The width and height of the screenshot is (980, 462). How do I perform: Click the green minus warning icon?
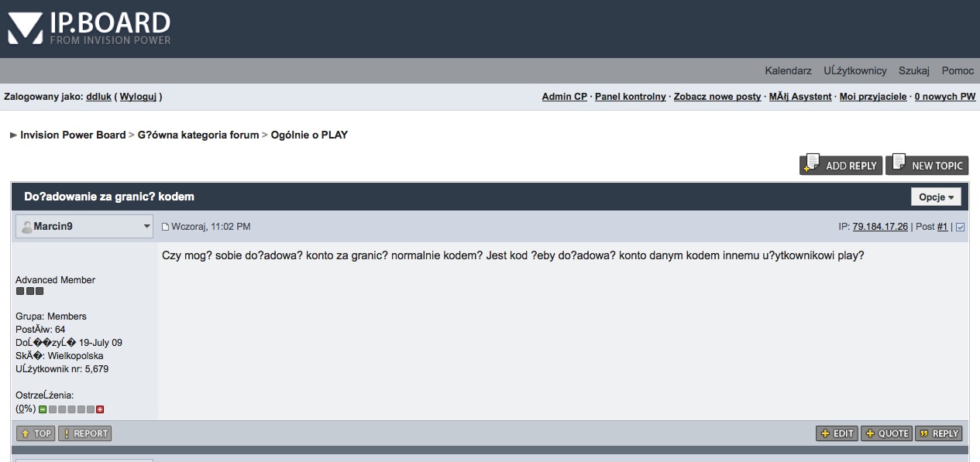click(43, 409)
